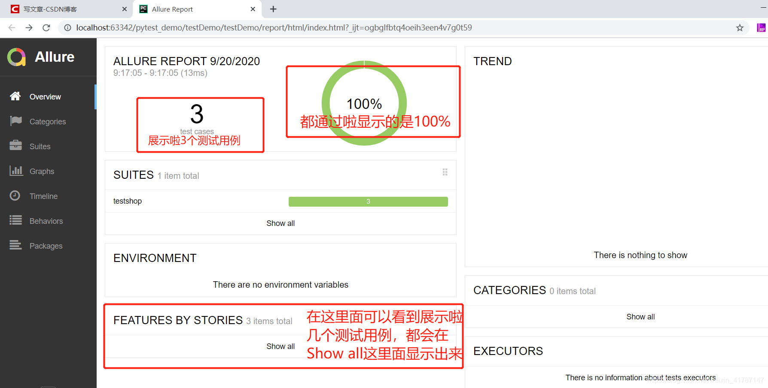The width and height of the screenshot is (768, 388).
Task: Click the Timeline clock icon
Action: click(15, 196)
